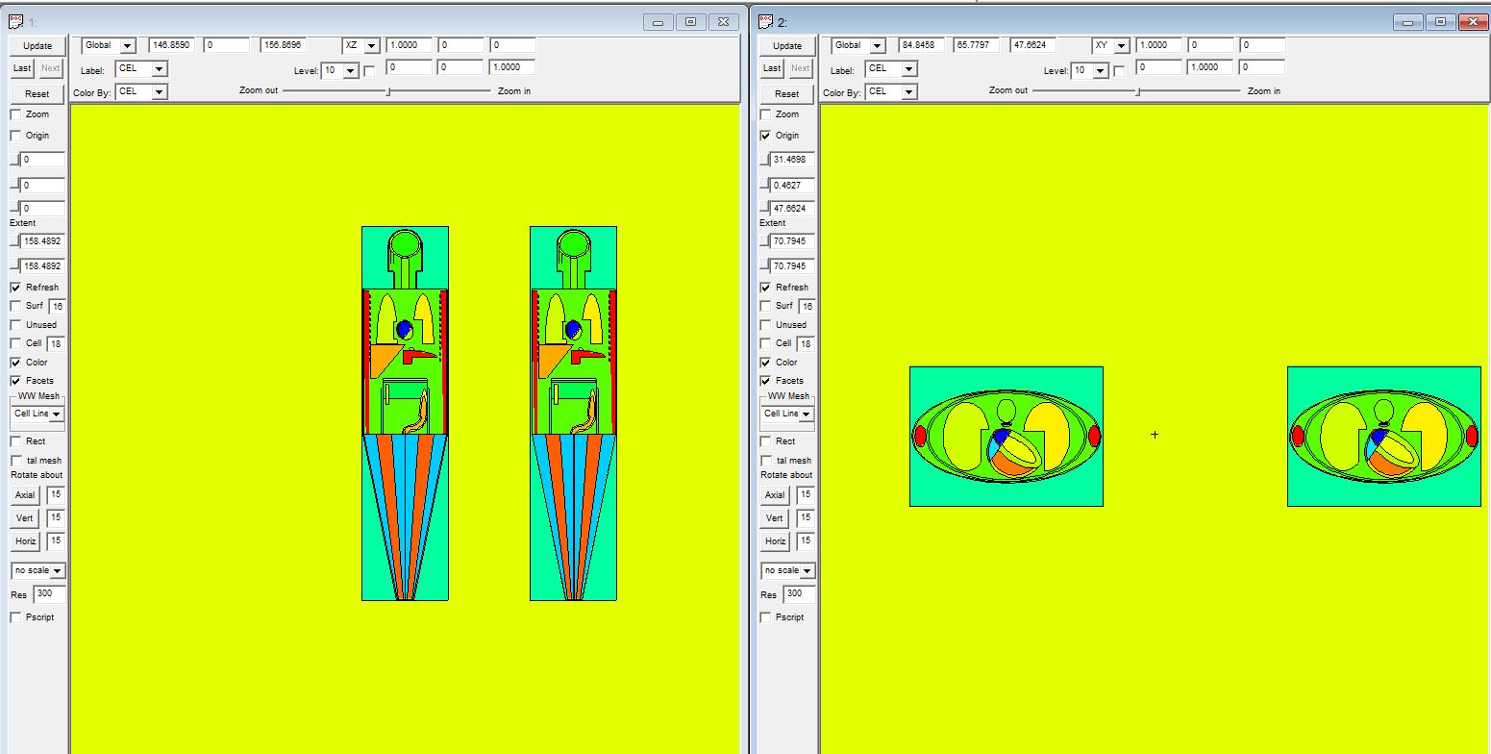Screen dimensions: 1491x754
Task: Open Level dropdown in window 2
Action: (x=1100, y=71)
